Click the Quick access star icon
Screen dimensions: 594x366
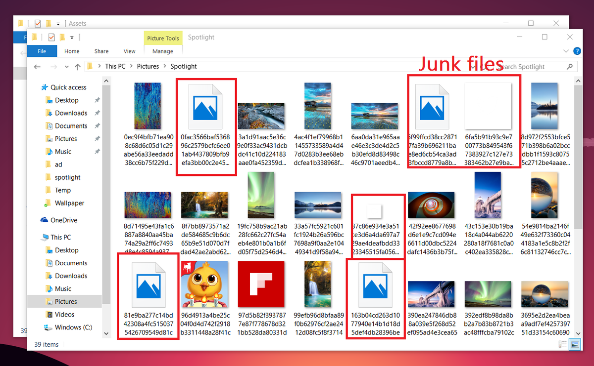coord(44,87)
